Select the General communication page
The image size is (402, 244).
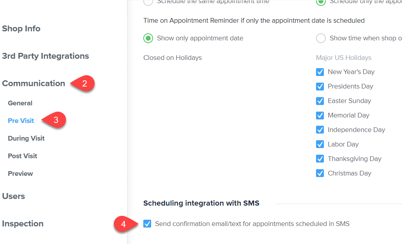pyautogui.click(x=20, y=103)
